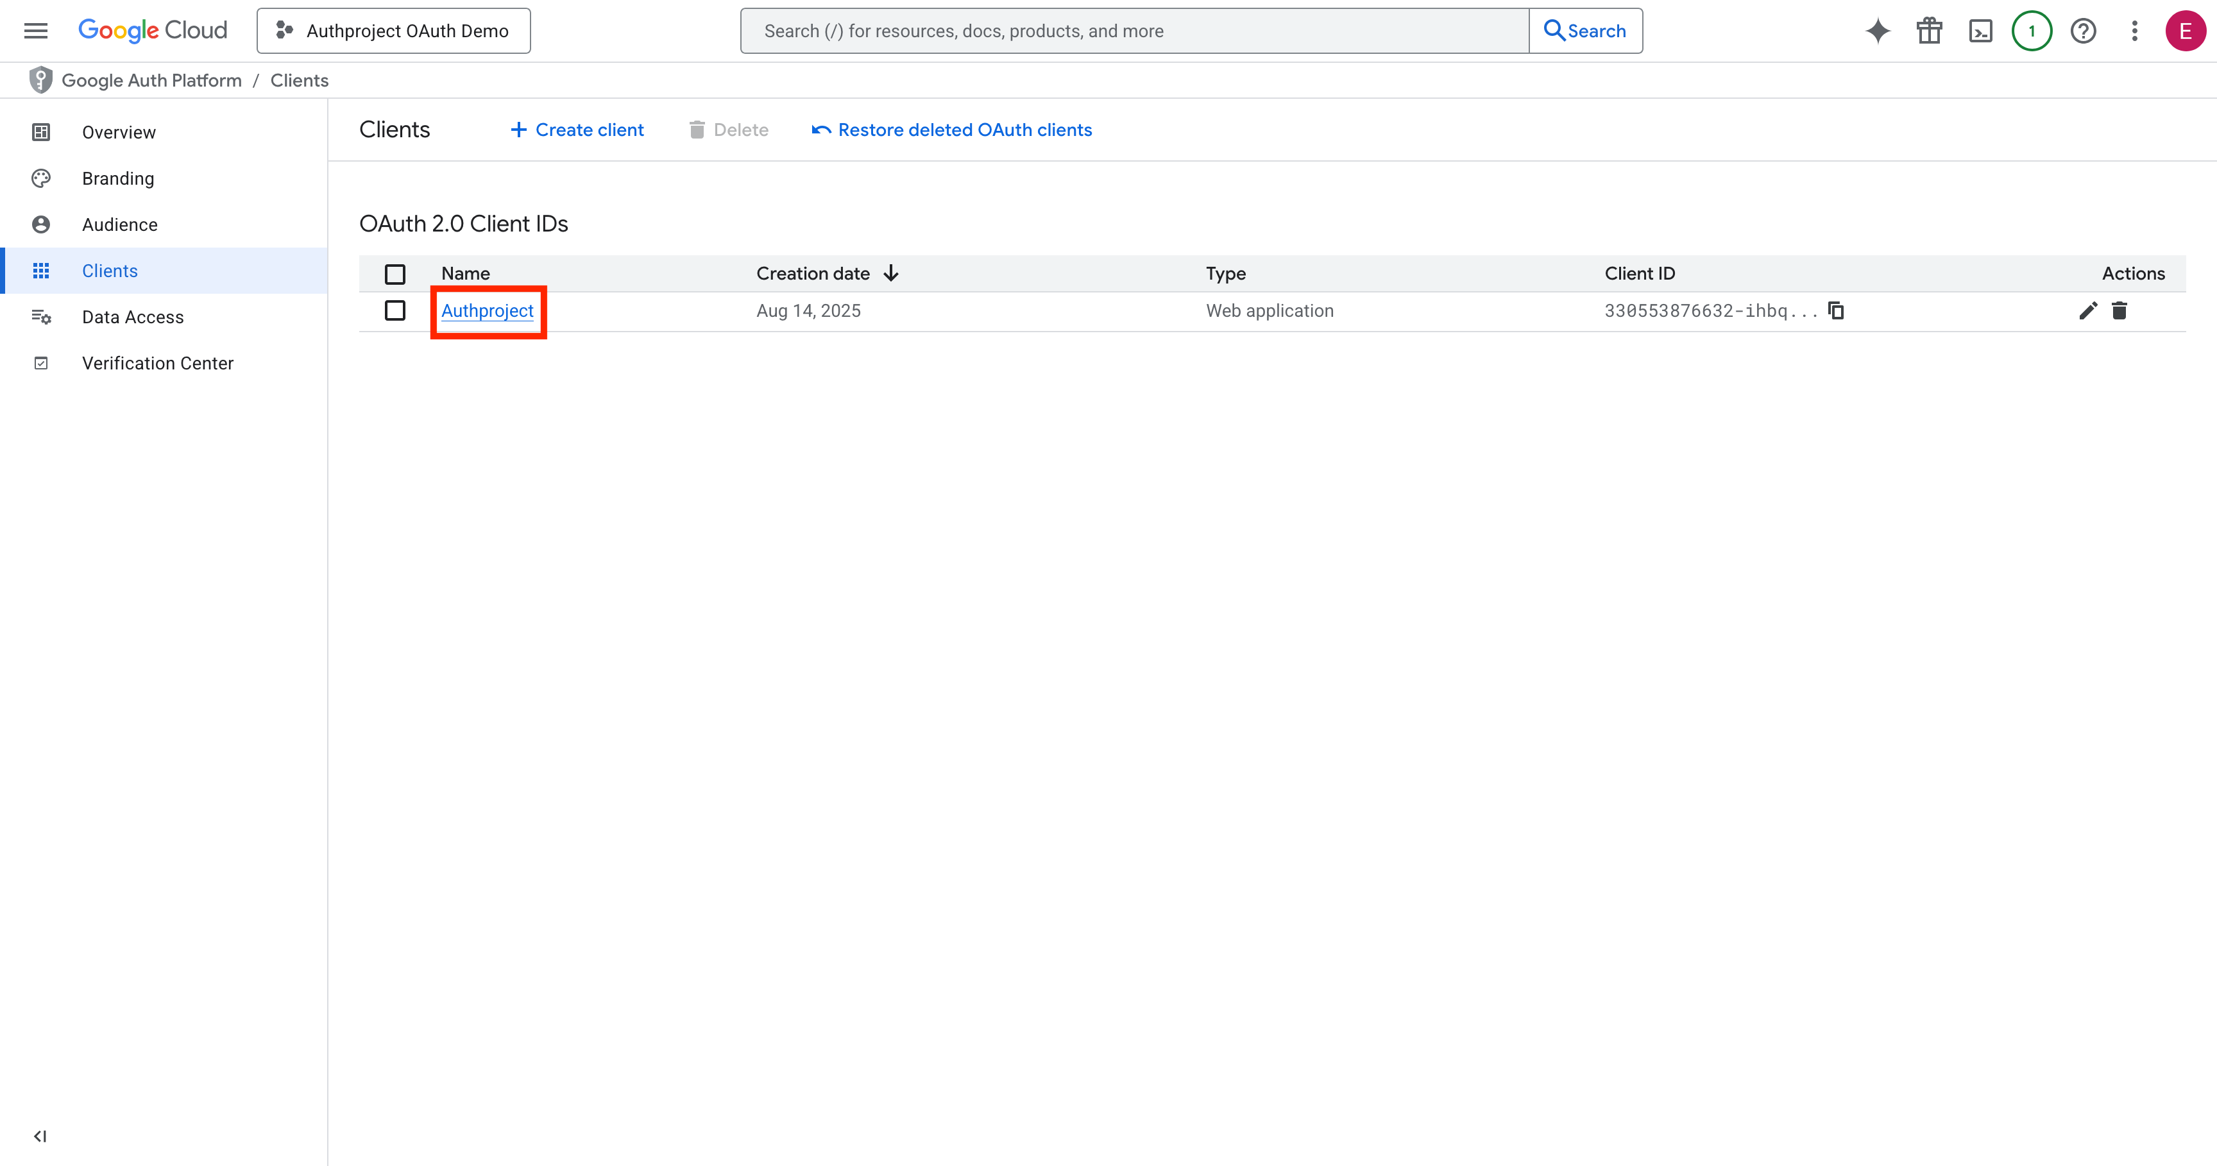
Task: Click the Type column header
Action: click(x=1225, y=274)
